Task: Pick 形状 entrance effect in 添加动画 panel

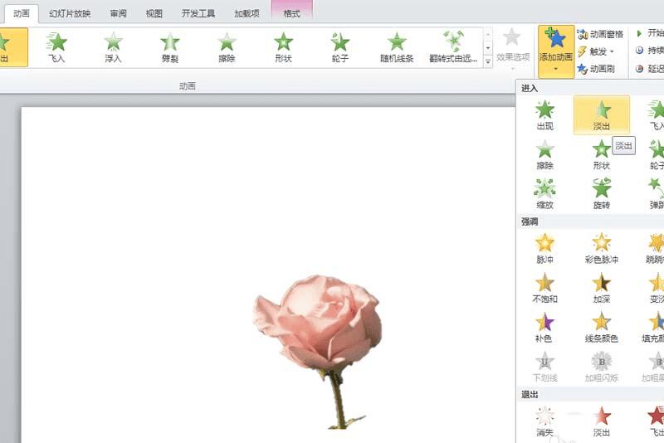Action: (x=601, y=155)
